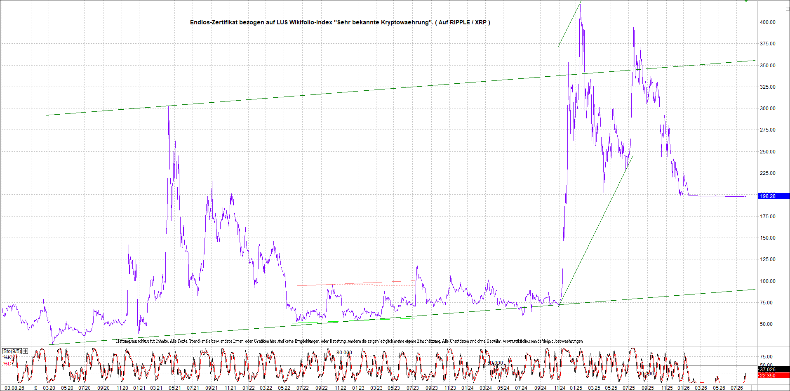Select the upper green channel trendline

(401, 88)
